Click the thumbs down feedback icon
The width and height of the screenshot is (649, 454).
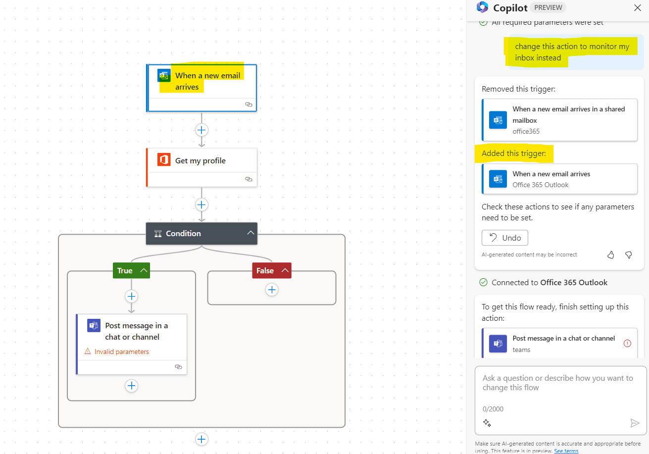click(x=628, y=254)
